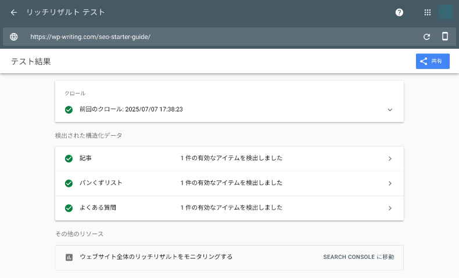Click the 共有 share button
Screen dimensions: 459x278
coord(433,62)
